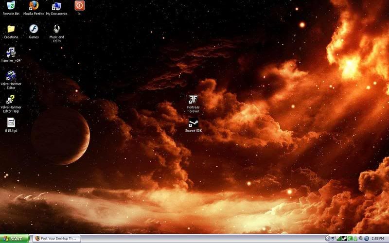Screen dimensions: 389x243
Task: Launch Fortress Forever shortcut
Action: [x=193, y=99]
